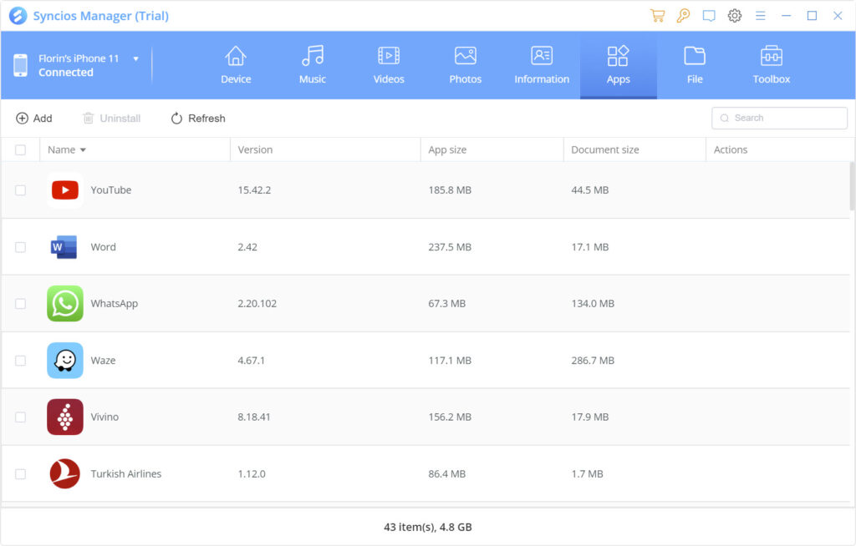Screen dimensions: 856x546
Task: Click the WhatsApp app icon
Action: tap(65, 303)
